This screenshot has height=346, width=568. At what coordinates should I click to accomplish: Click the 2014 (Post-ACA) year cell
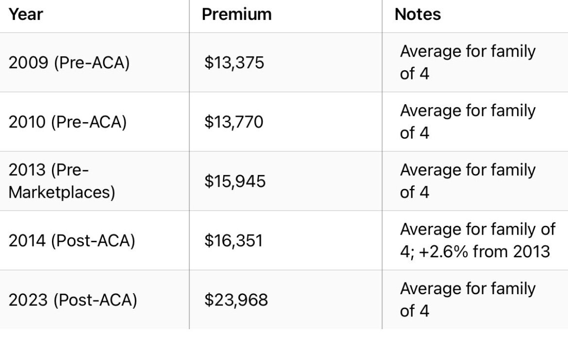coord(71,241)
